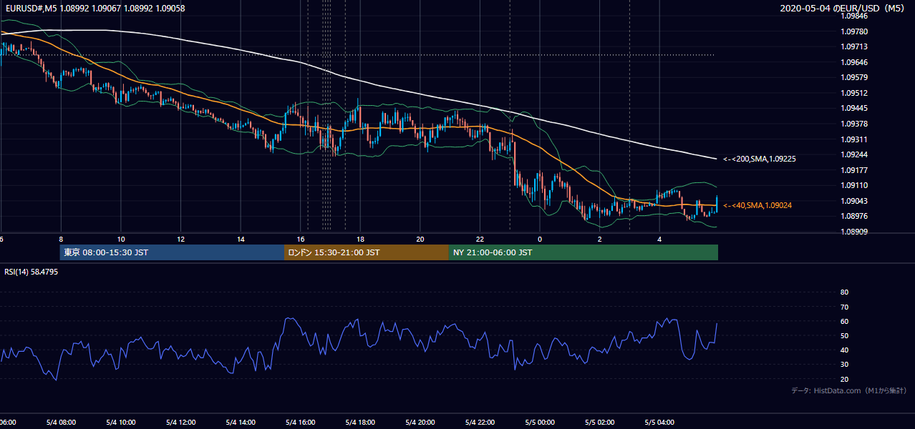This screenshot has width=915, height=429.
Task: Click hour label 18 under the price chart
Action: pos(360,240)
